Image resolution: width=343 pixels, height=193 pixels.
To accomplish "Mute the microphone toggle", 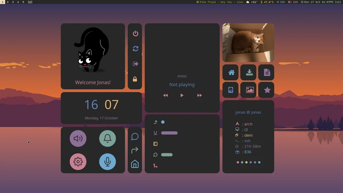I will click(x=108, y=162).
